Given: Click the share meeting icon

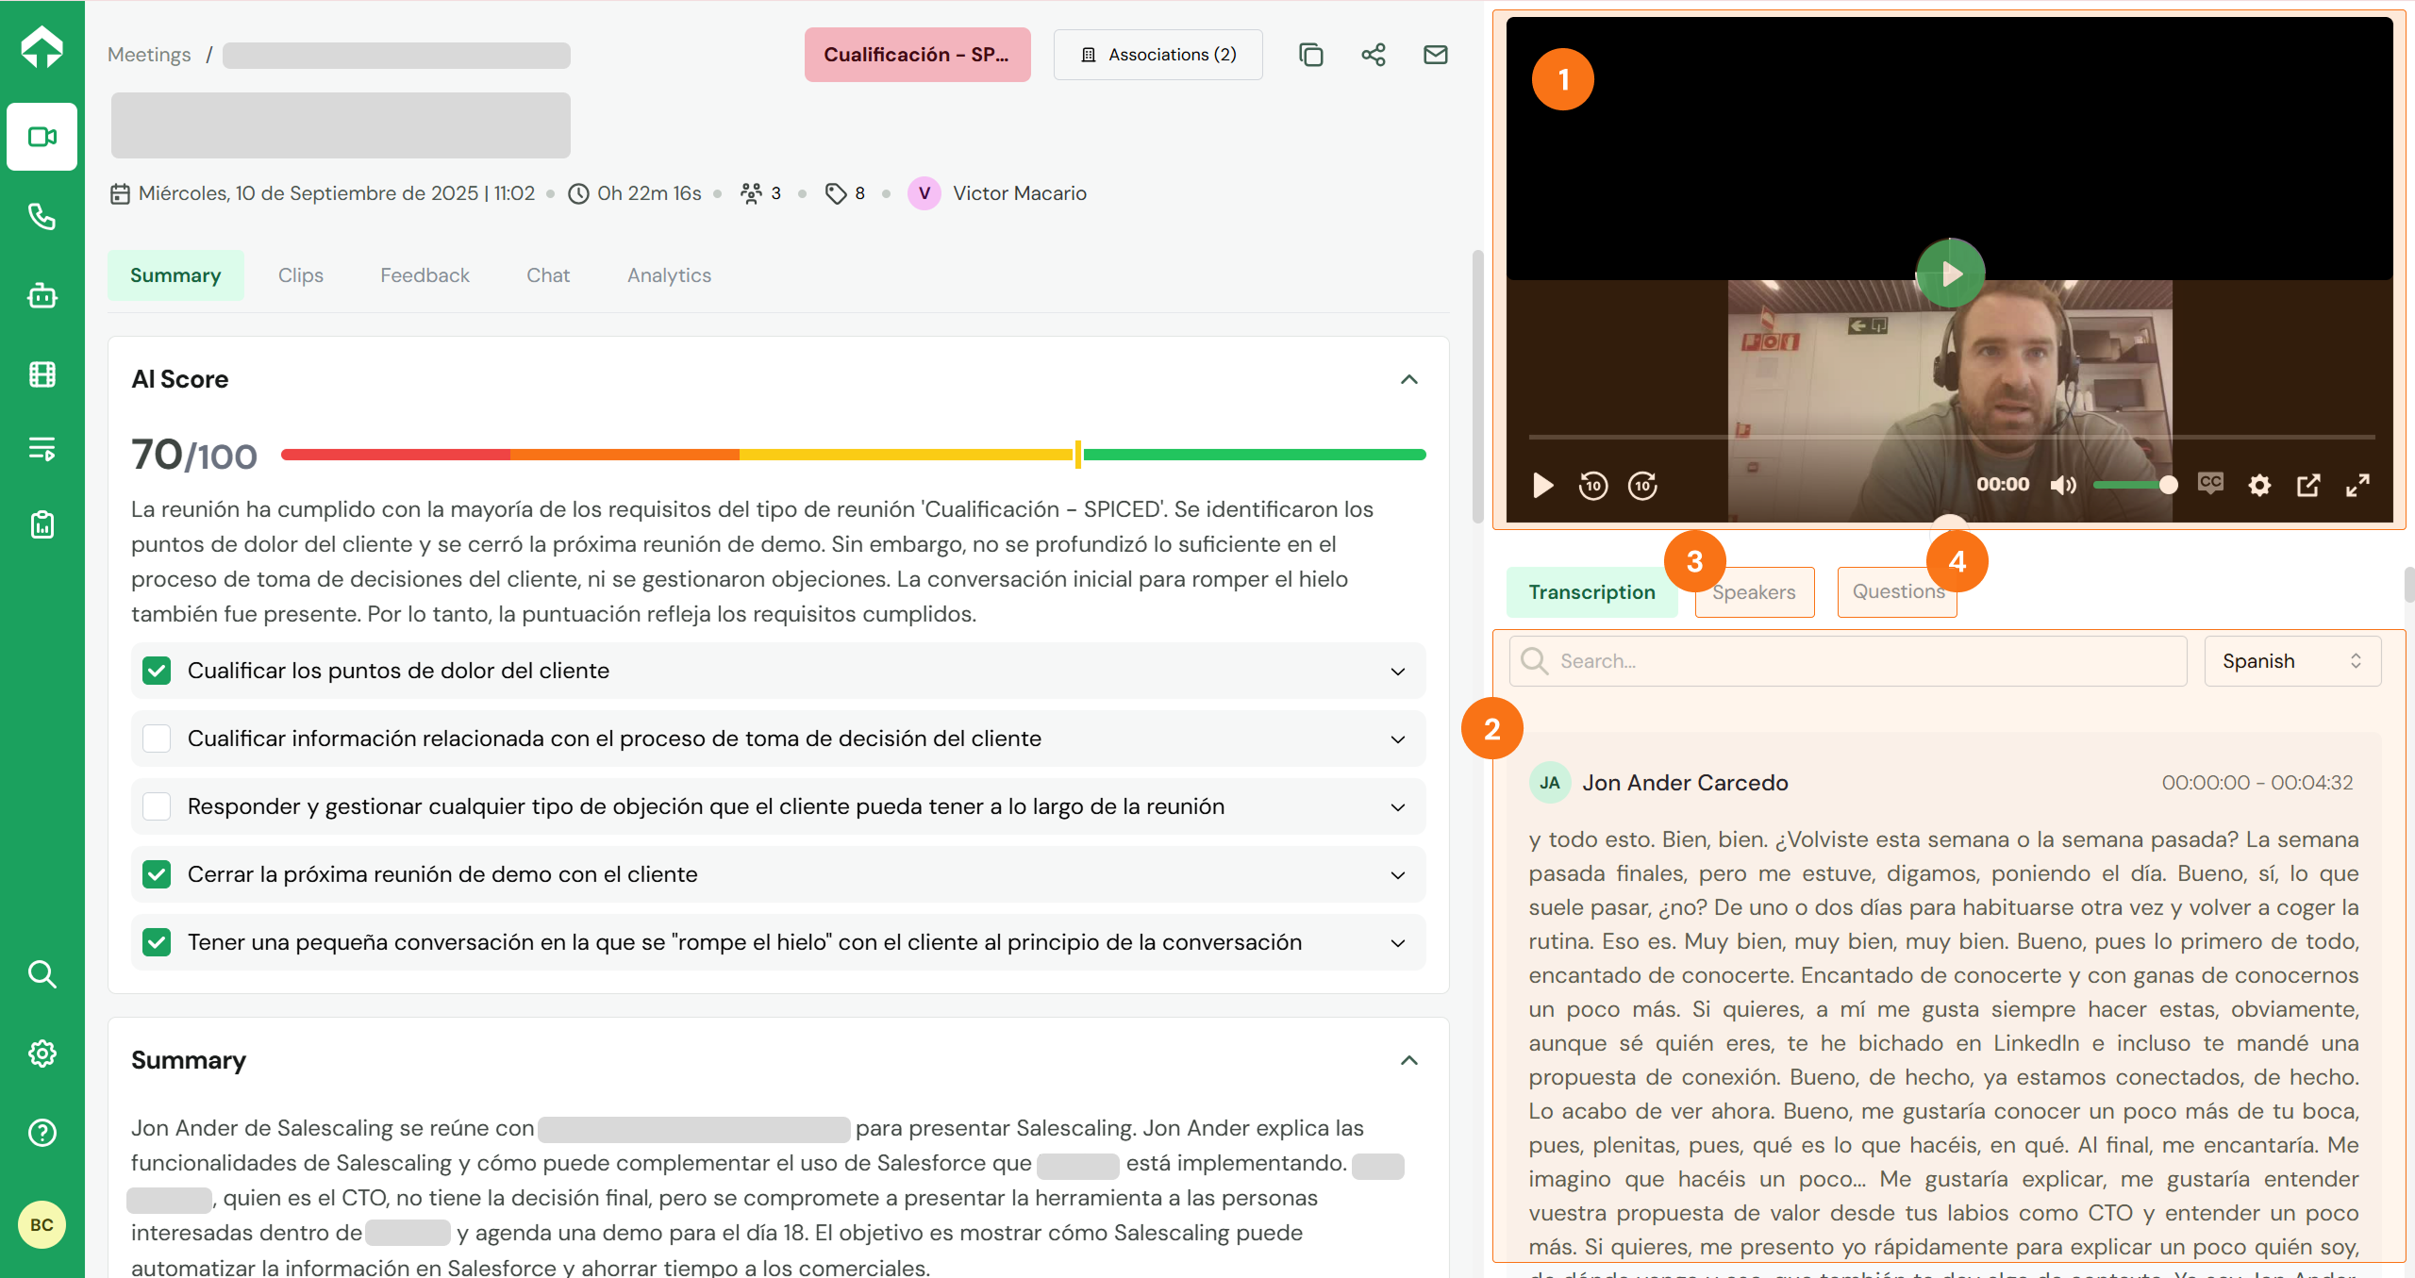Looking at the screenshot, I should (1373, 55).
